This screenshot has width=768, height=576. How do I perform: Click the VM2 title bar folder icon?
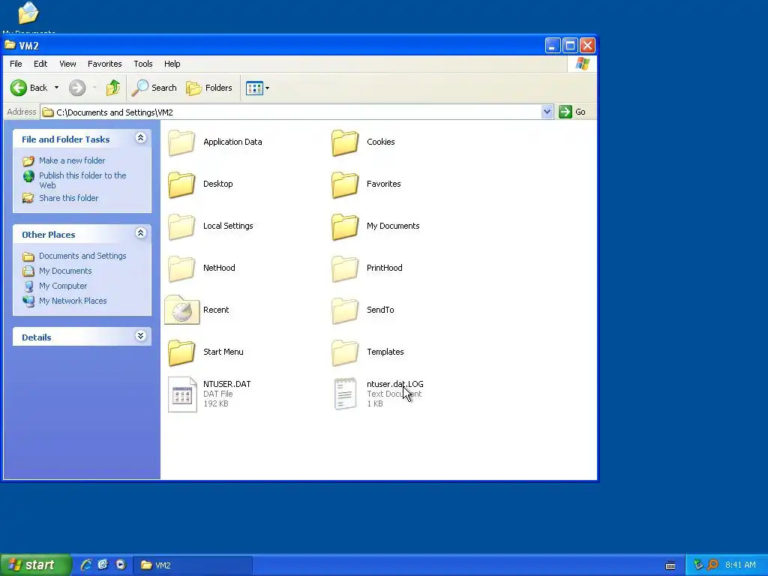pos(10,45)
